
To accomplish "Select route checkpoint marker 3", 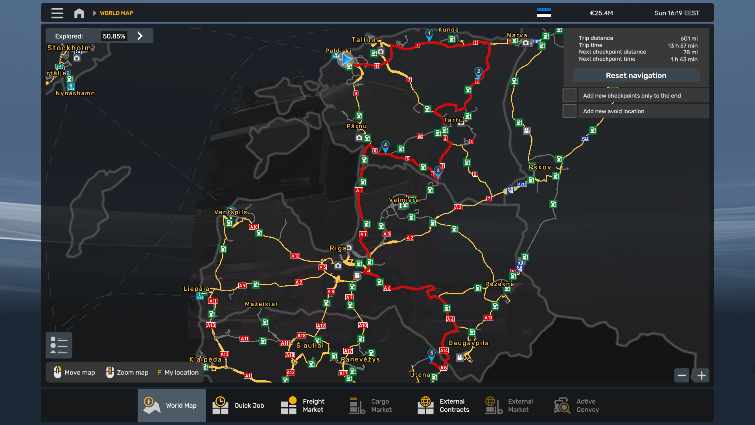I will pos(438,172).
